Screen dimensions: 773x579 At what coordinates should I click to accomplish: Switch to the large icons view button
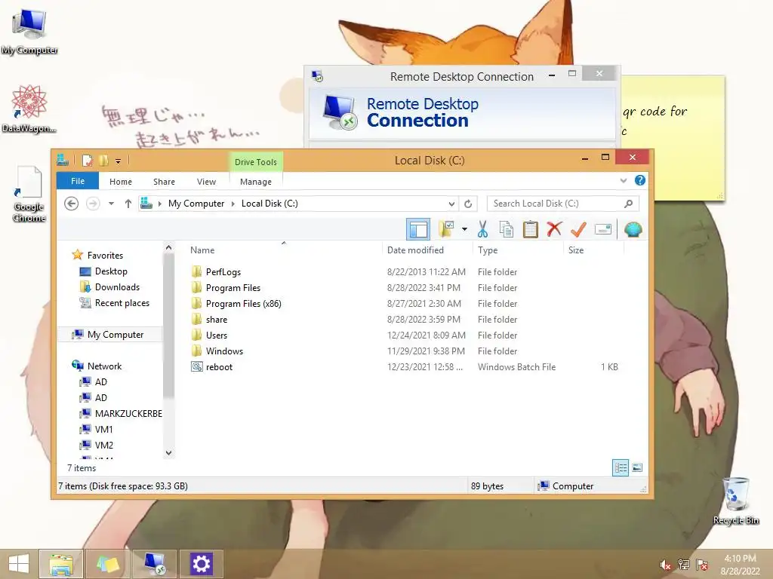(x=637, y=467)
